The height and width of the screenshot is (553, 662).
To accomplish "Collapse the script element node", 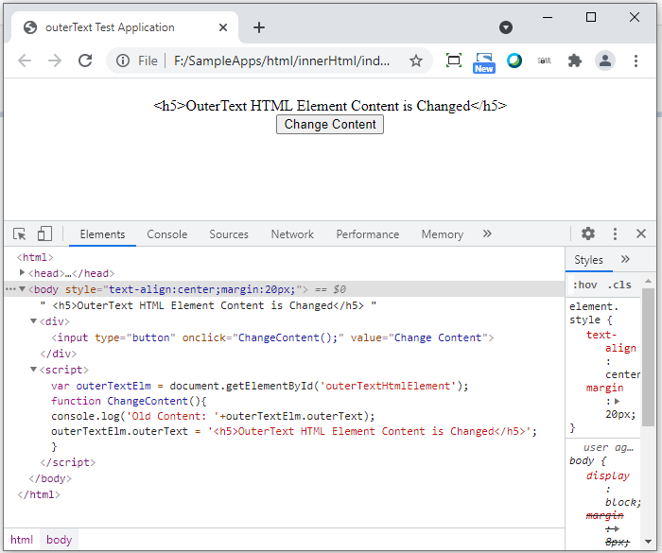I will pyautogui.click(x=33, y=369).
